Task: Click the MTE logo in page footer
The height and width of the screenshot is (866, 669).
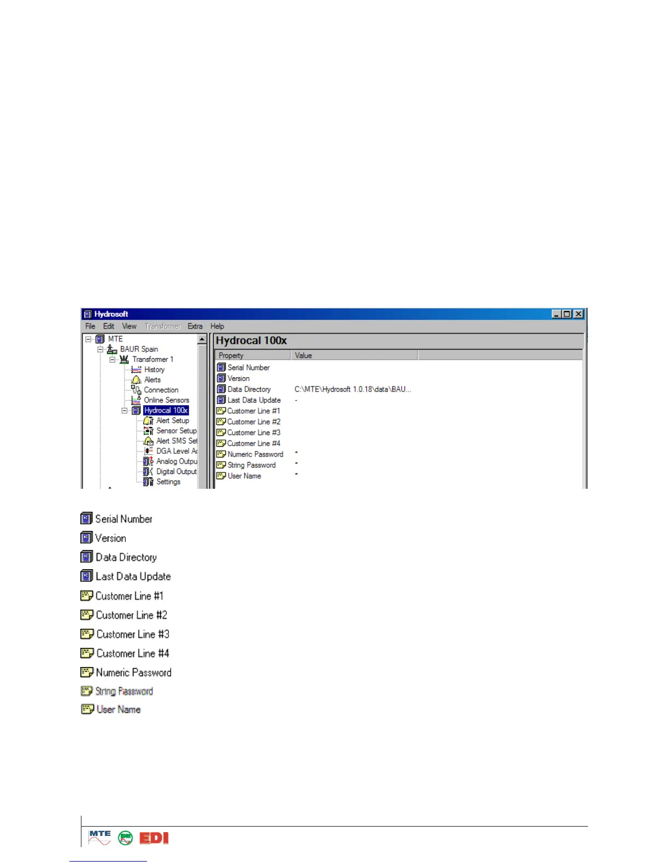Action: (x=100, y=838)
